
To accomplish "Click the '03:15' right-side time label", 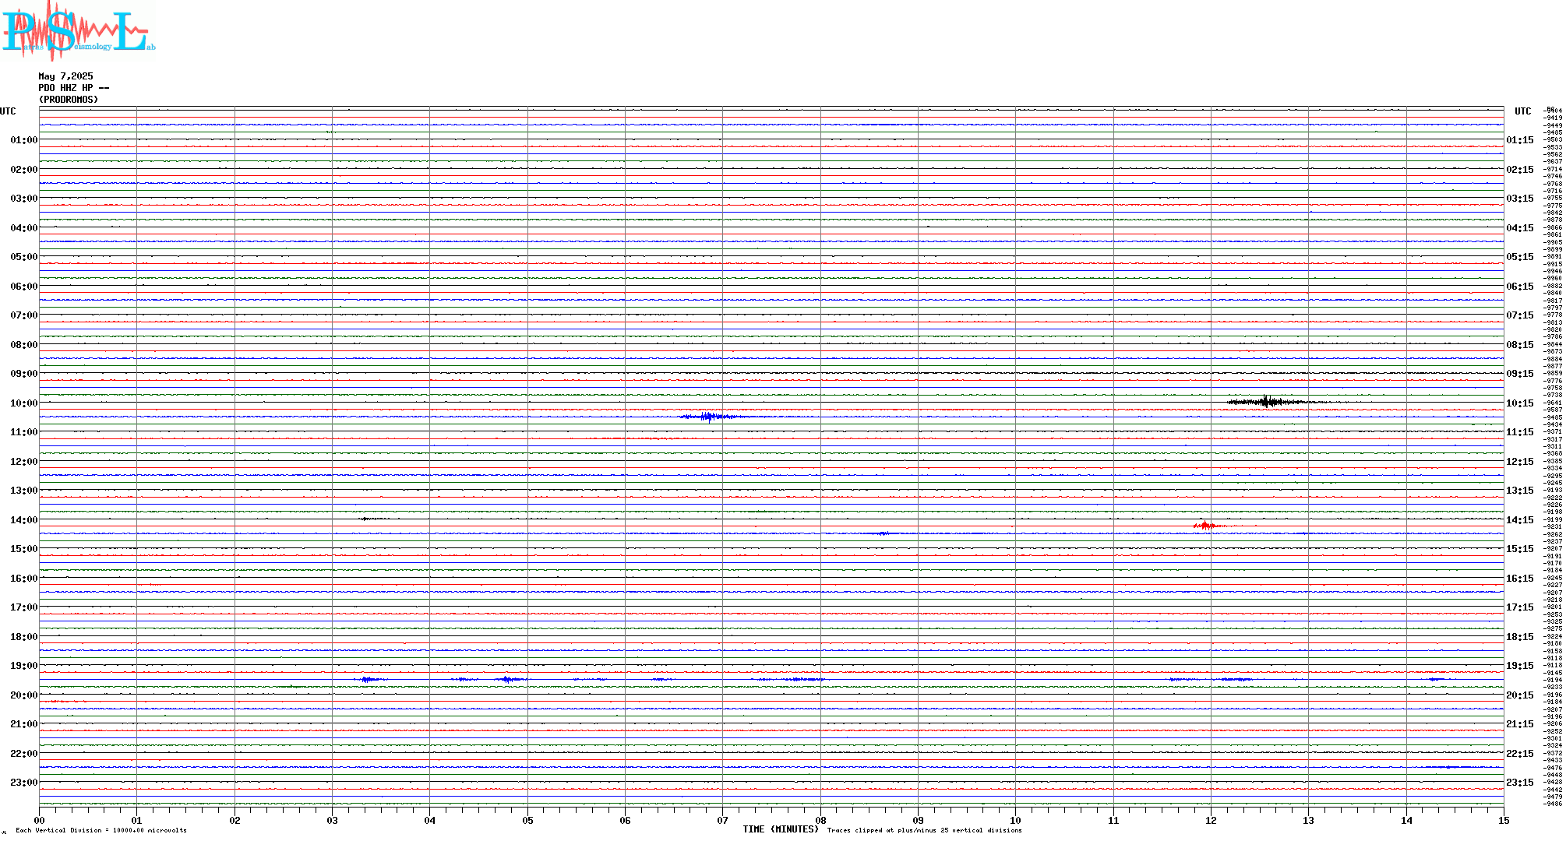I will pyautogui.click(x=1520, y=199).
